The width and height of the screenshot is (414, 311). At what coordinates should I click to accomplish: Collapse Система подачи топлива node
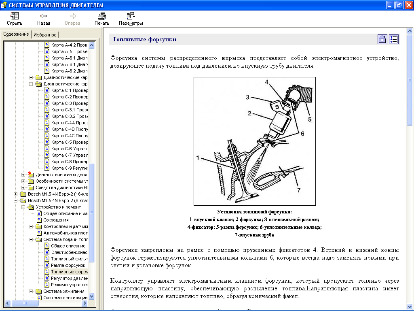pyautogui.click(x=31, y=239)
